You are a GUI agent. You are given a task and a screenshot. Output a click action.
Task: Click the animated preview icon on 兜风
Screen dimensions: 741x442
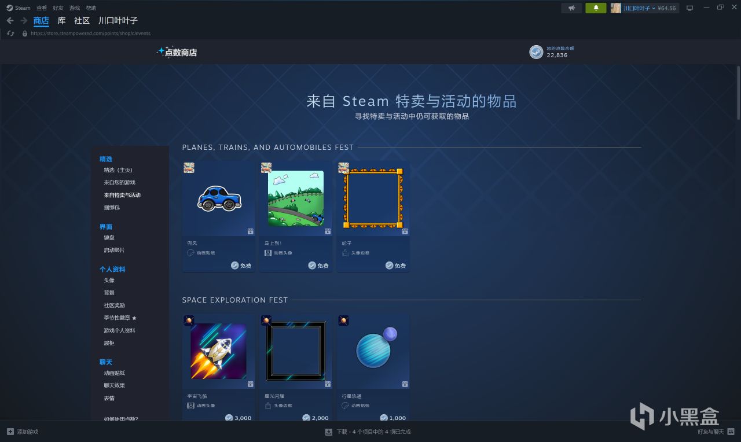250,231
